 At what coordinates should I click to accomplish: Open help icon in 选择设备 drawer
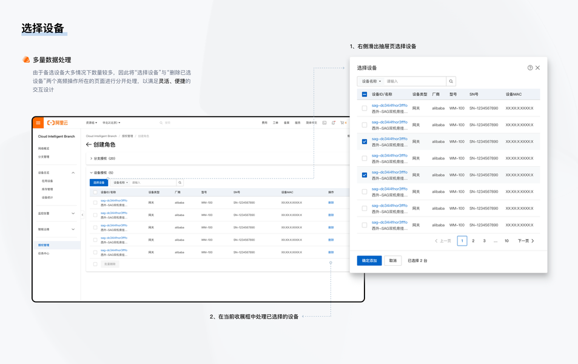530,68
